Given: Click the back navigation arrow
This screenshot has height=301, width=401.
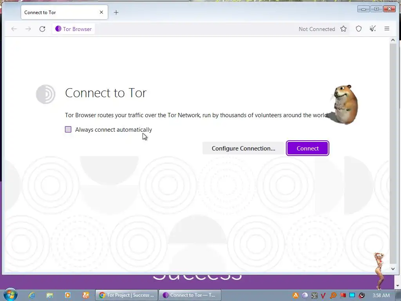Looking at the screenshot, I should coord(14,29).
